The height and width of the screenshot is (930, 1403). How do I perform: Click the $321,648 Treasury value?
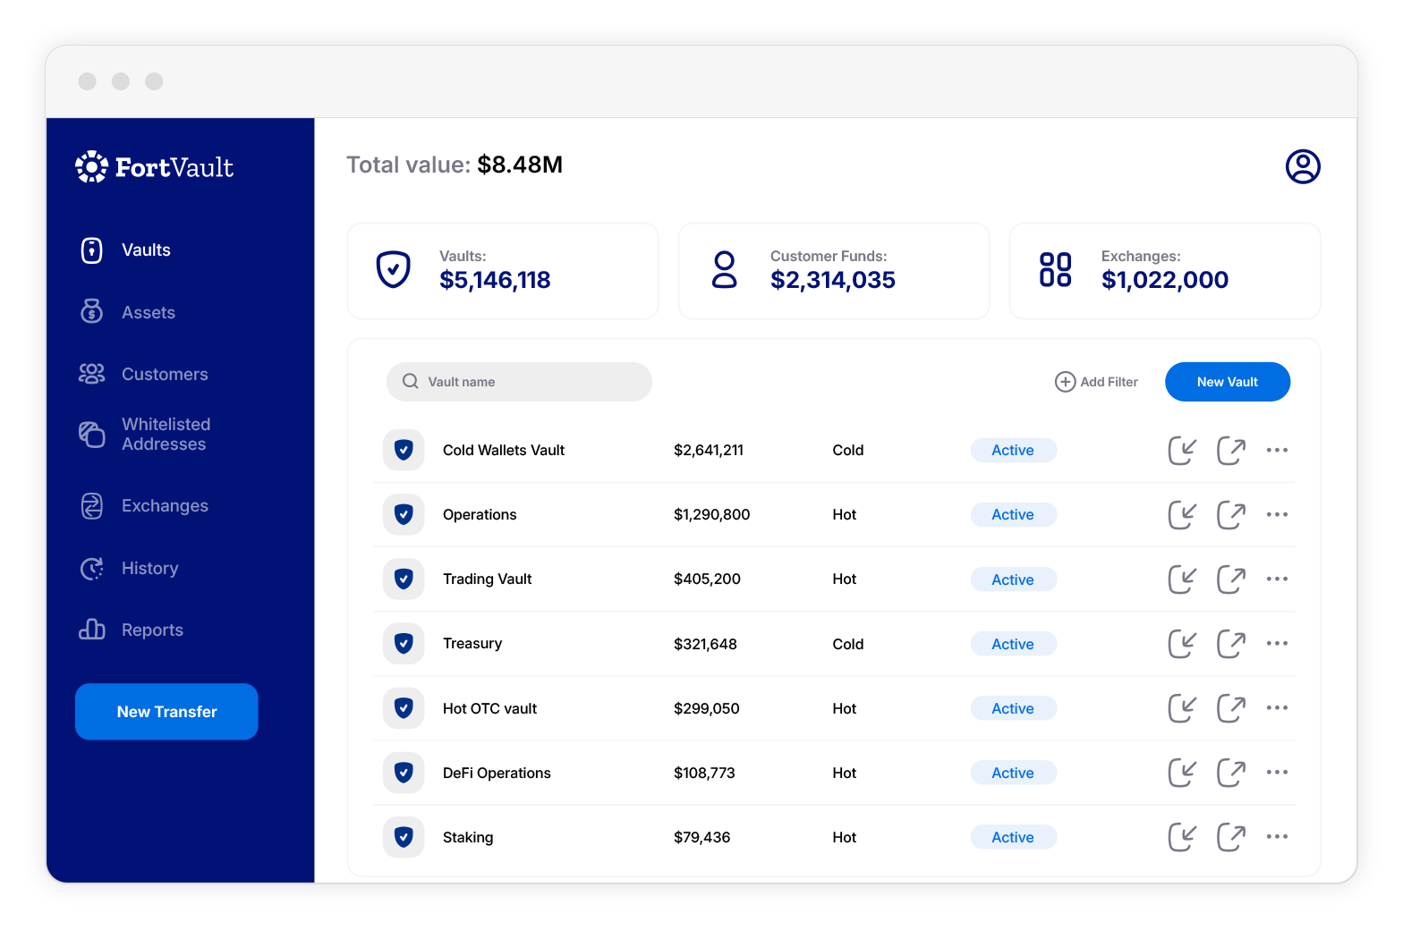[705, 644]
